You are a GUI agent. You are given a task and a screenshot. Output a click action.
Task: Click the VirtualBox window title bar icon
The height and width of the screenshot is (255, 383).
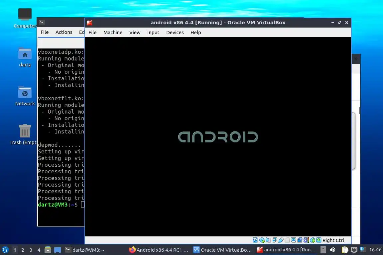(x=89, y=23)
